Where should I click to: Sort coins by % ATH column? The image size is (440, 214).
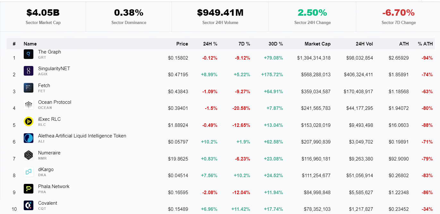click(425, 44)
